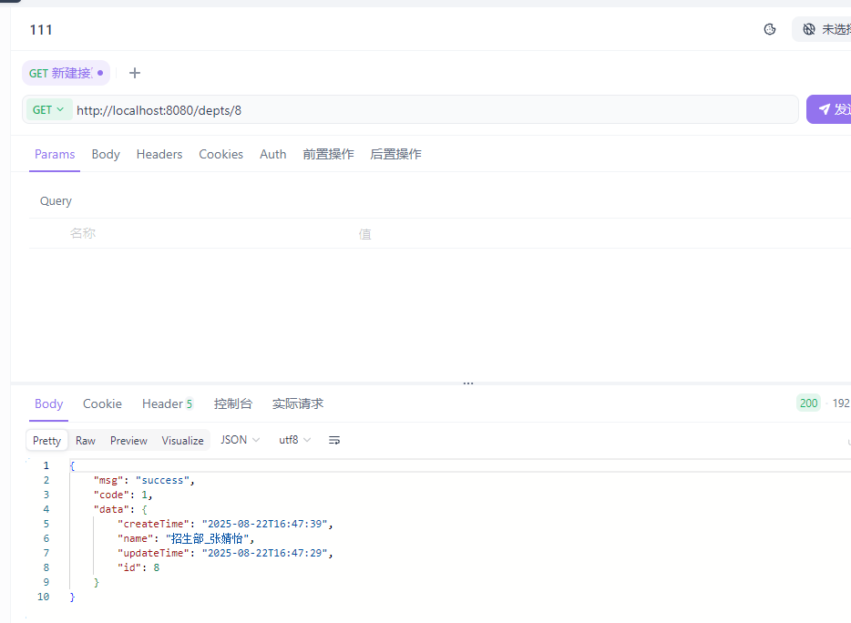Open a new request tab with plus icon
This screenshot has width=851, height=623.
[135, 73]
